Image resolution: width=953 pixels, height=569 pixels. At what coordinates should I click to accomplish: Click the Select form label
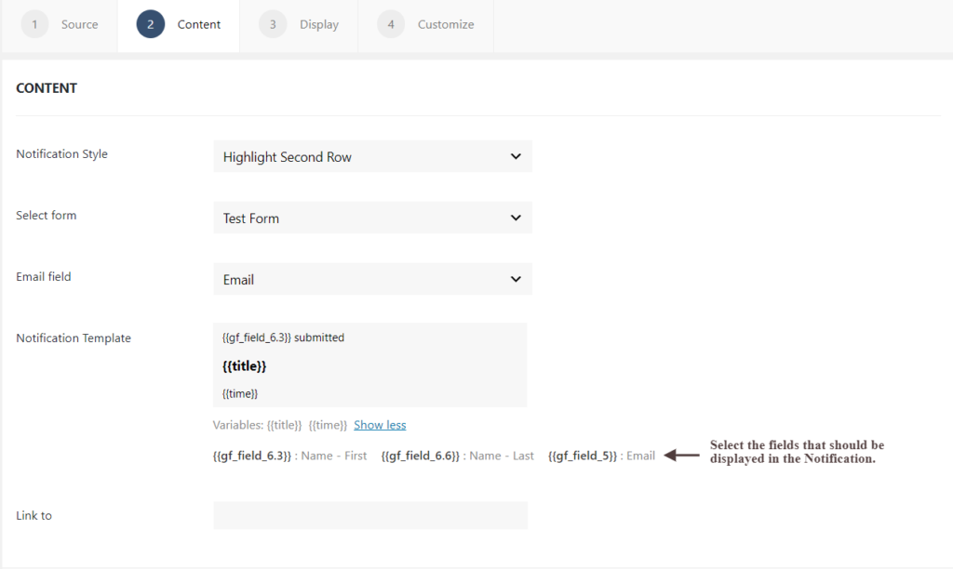pyautogui.click(x=47, y=216)
